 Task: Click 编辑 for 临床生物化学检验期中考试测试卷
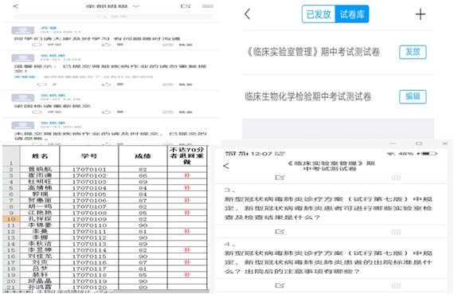pos(413,96)
